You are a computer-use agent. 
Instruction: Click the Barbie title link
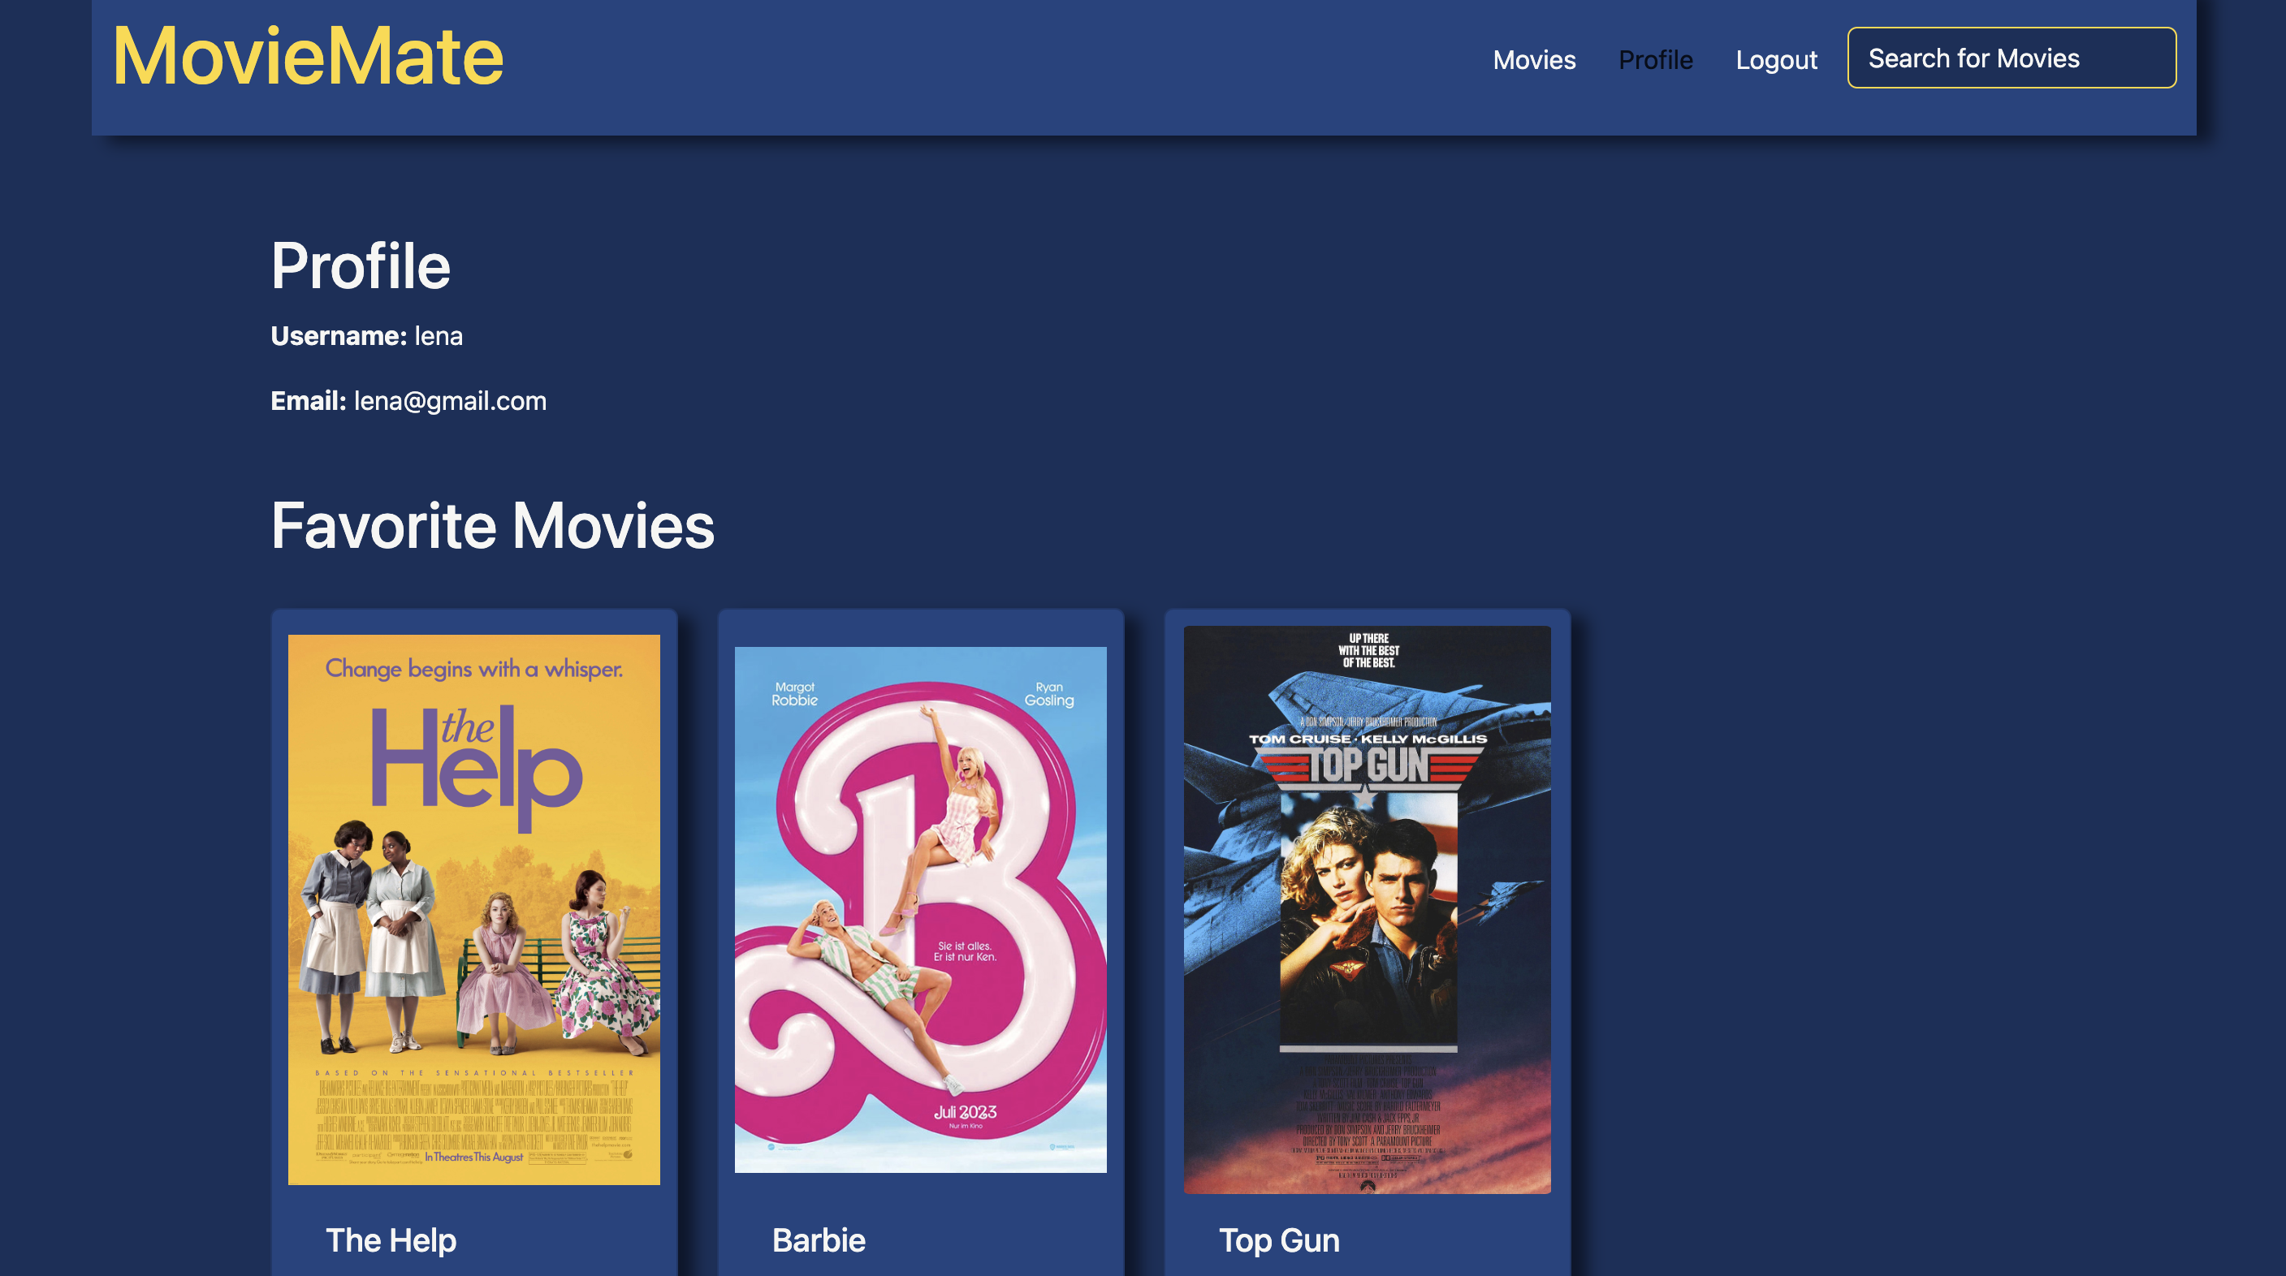(819, 1240)
